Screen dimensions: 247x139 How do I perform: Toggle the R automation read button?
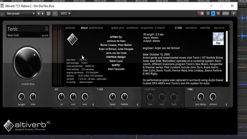pos(213,14)
